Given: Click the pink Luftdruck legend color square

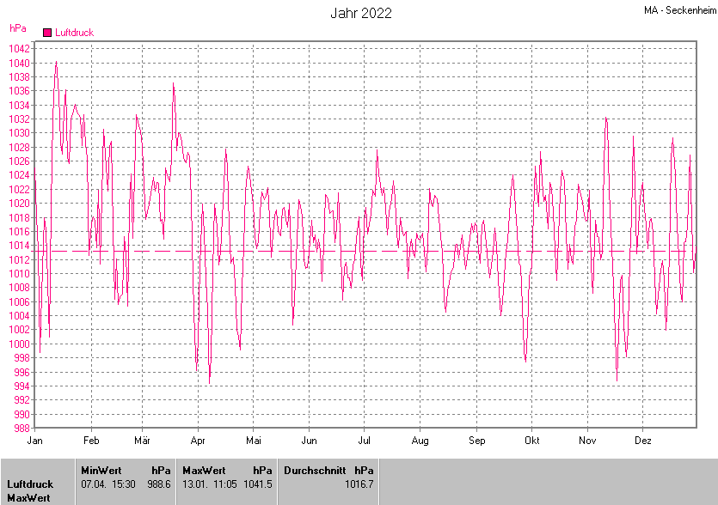Looking at the screenshot, I should tap(47, 33).
